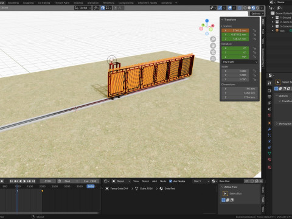This screenshot has width=292, height=219.
Task: Open the Node menu in shader editor
Action: [163, 181]
